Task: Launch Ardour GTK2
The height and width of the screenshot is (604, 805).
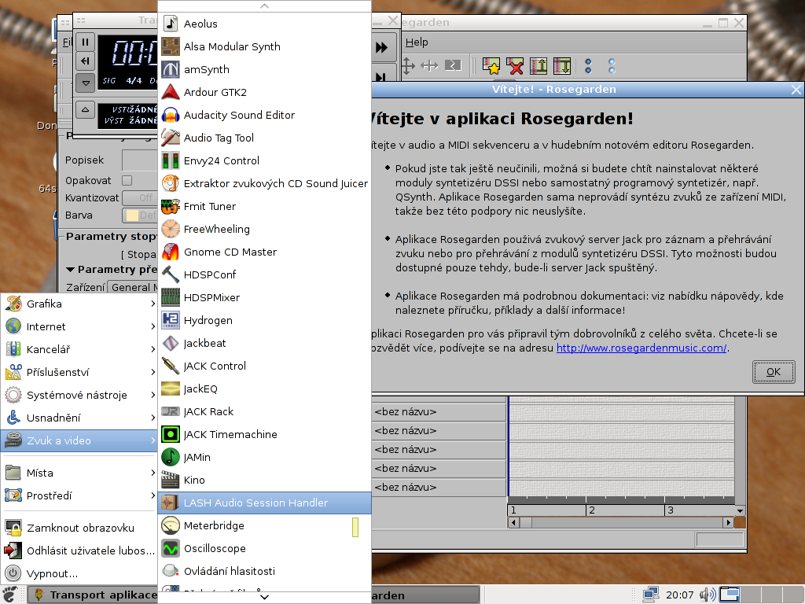Action: coord(264,93)
